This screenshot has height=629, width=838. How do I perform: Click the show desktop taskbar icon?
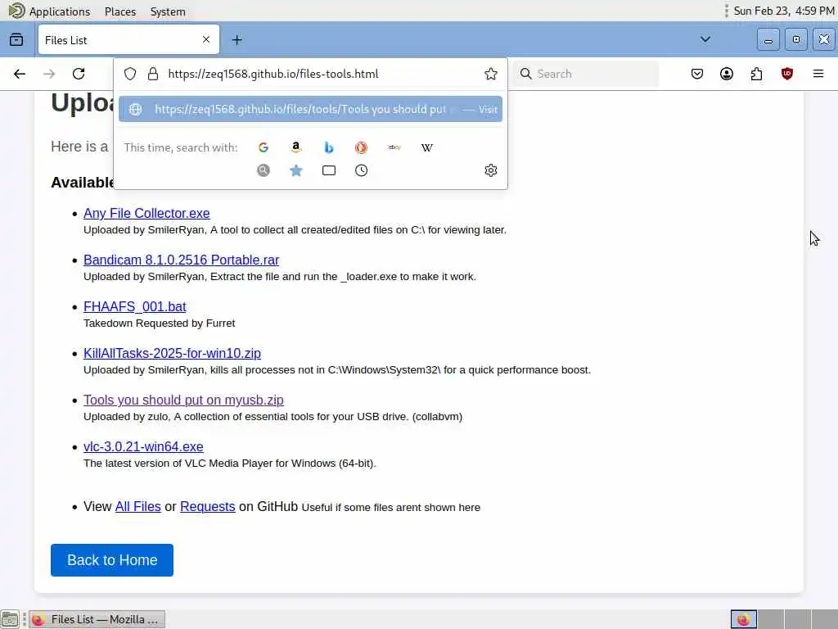[x=10, y=619]
